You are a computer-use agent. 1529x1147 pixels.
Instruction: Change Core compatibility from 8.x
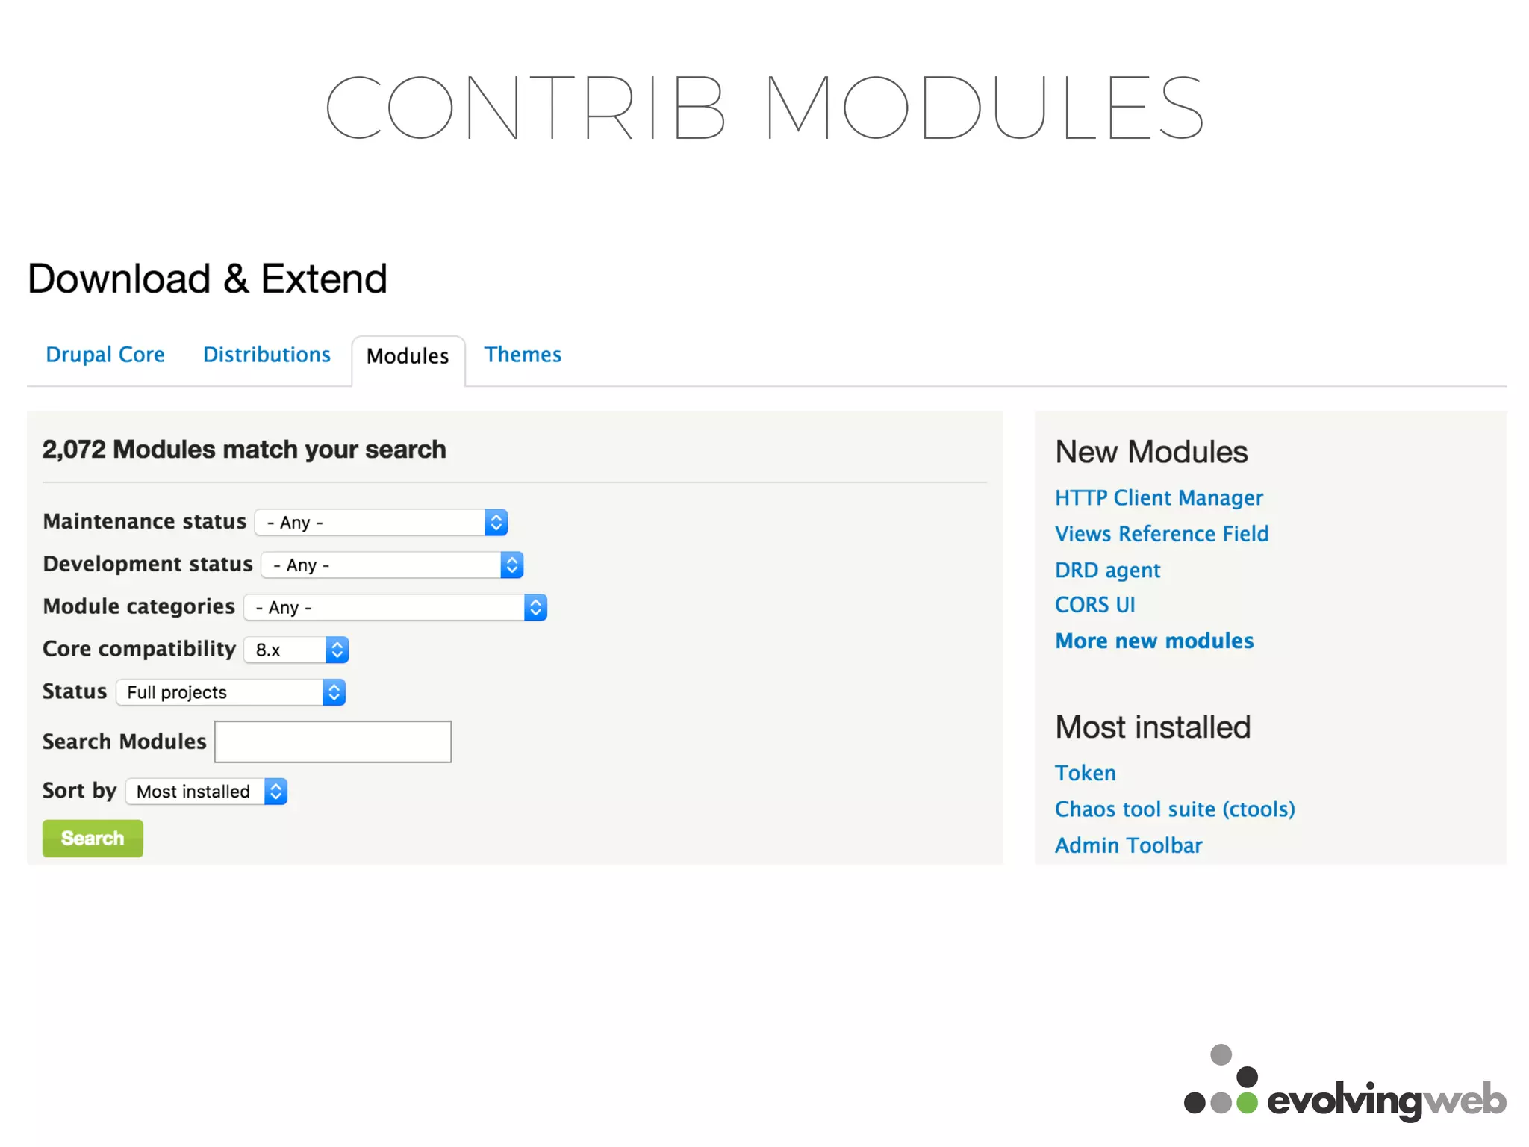tap(296, 650)
